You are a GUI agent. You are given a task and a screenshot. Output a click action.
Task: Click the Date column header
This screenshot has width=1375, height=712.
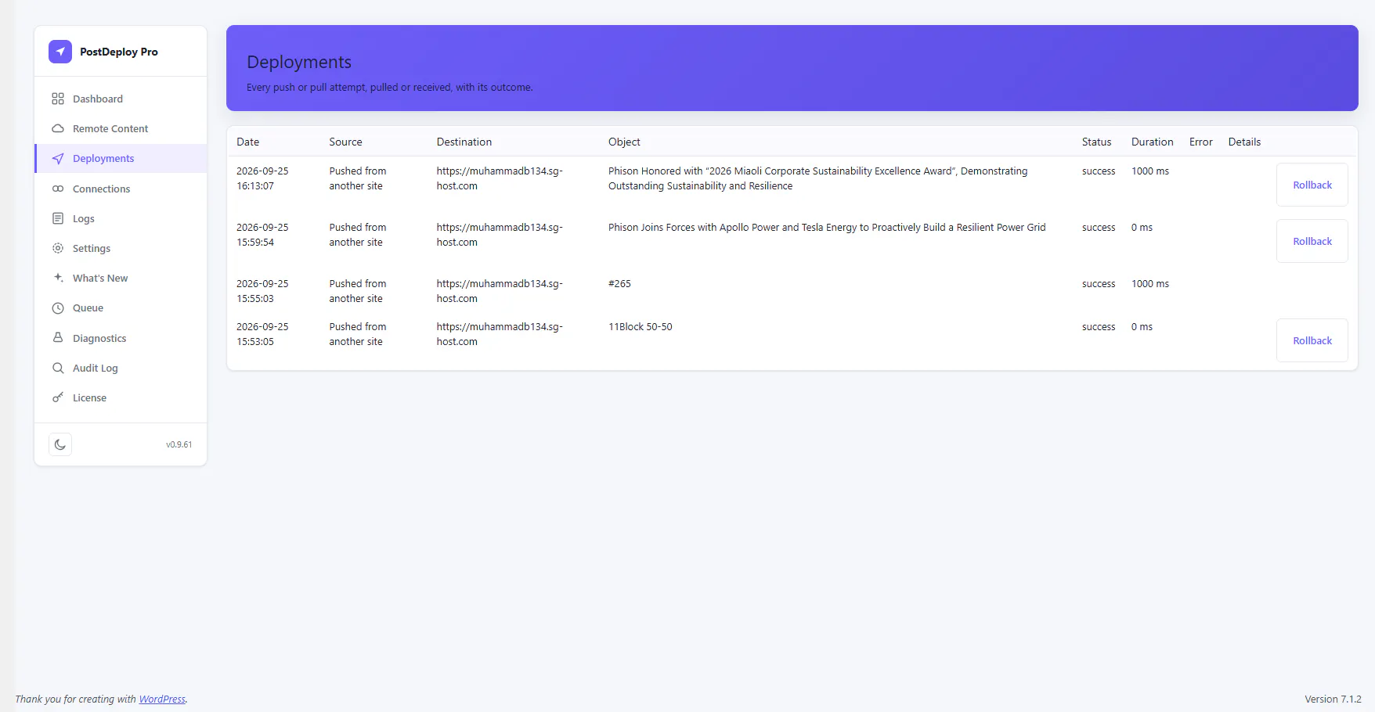[247, 142]
